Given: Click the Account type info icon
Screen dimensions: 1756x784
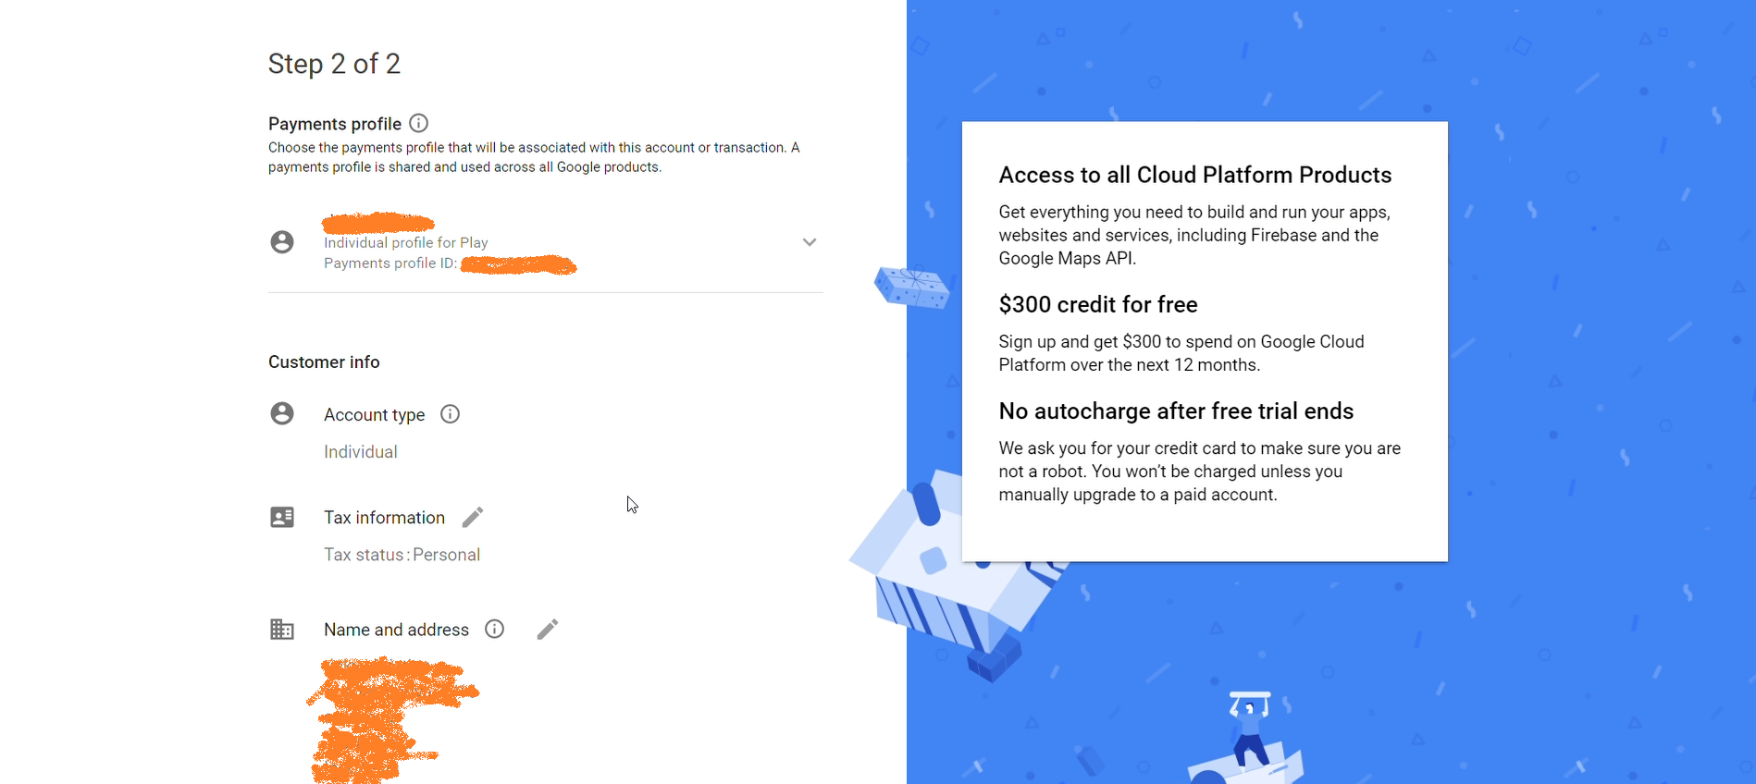Looking at the screenshot, I should [450, 413].
